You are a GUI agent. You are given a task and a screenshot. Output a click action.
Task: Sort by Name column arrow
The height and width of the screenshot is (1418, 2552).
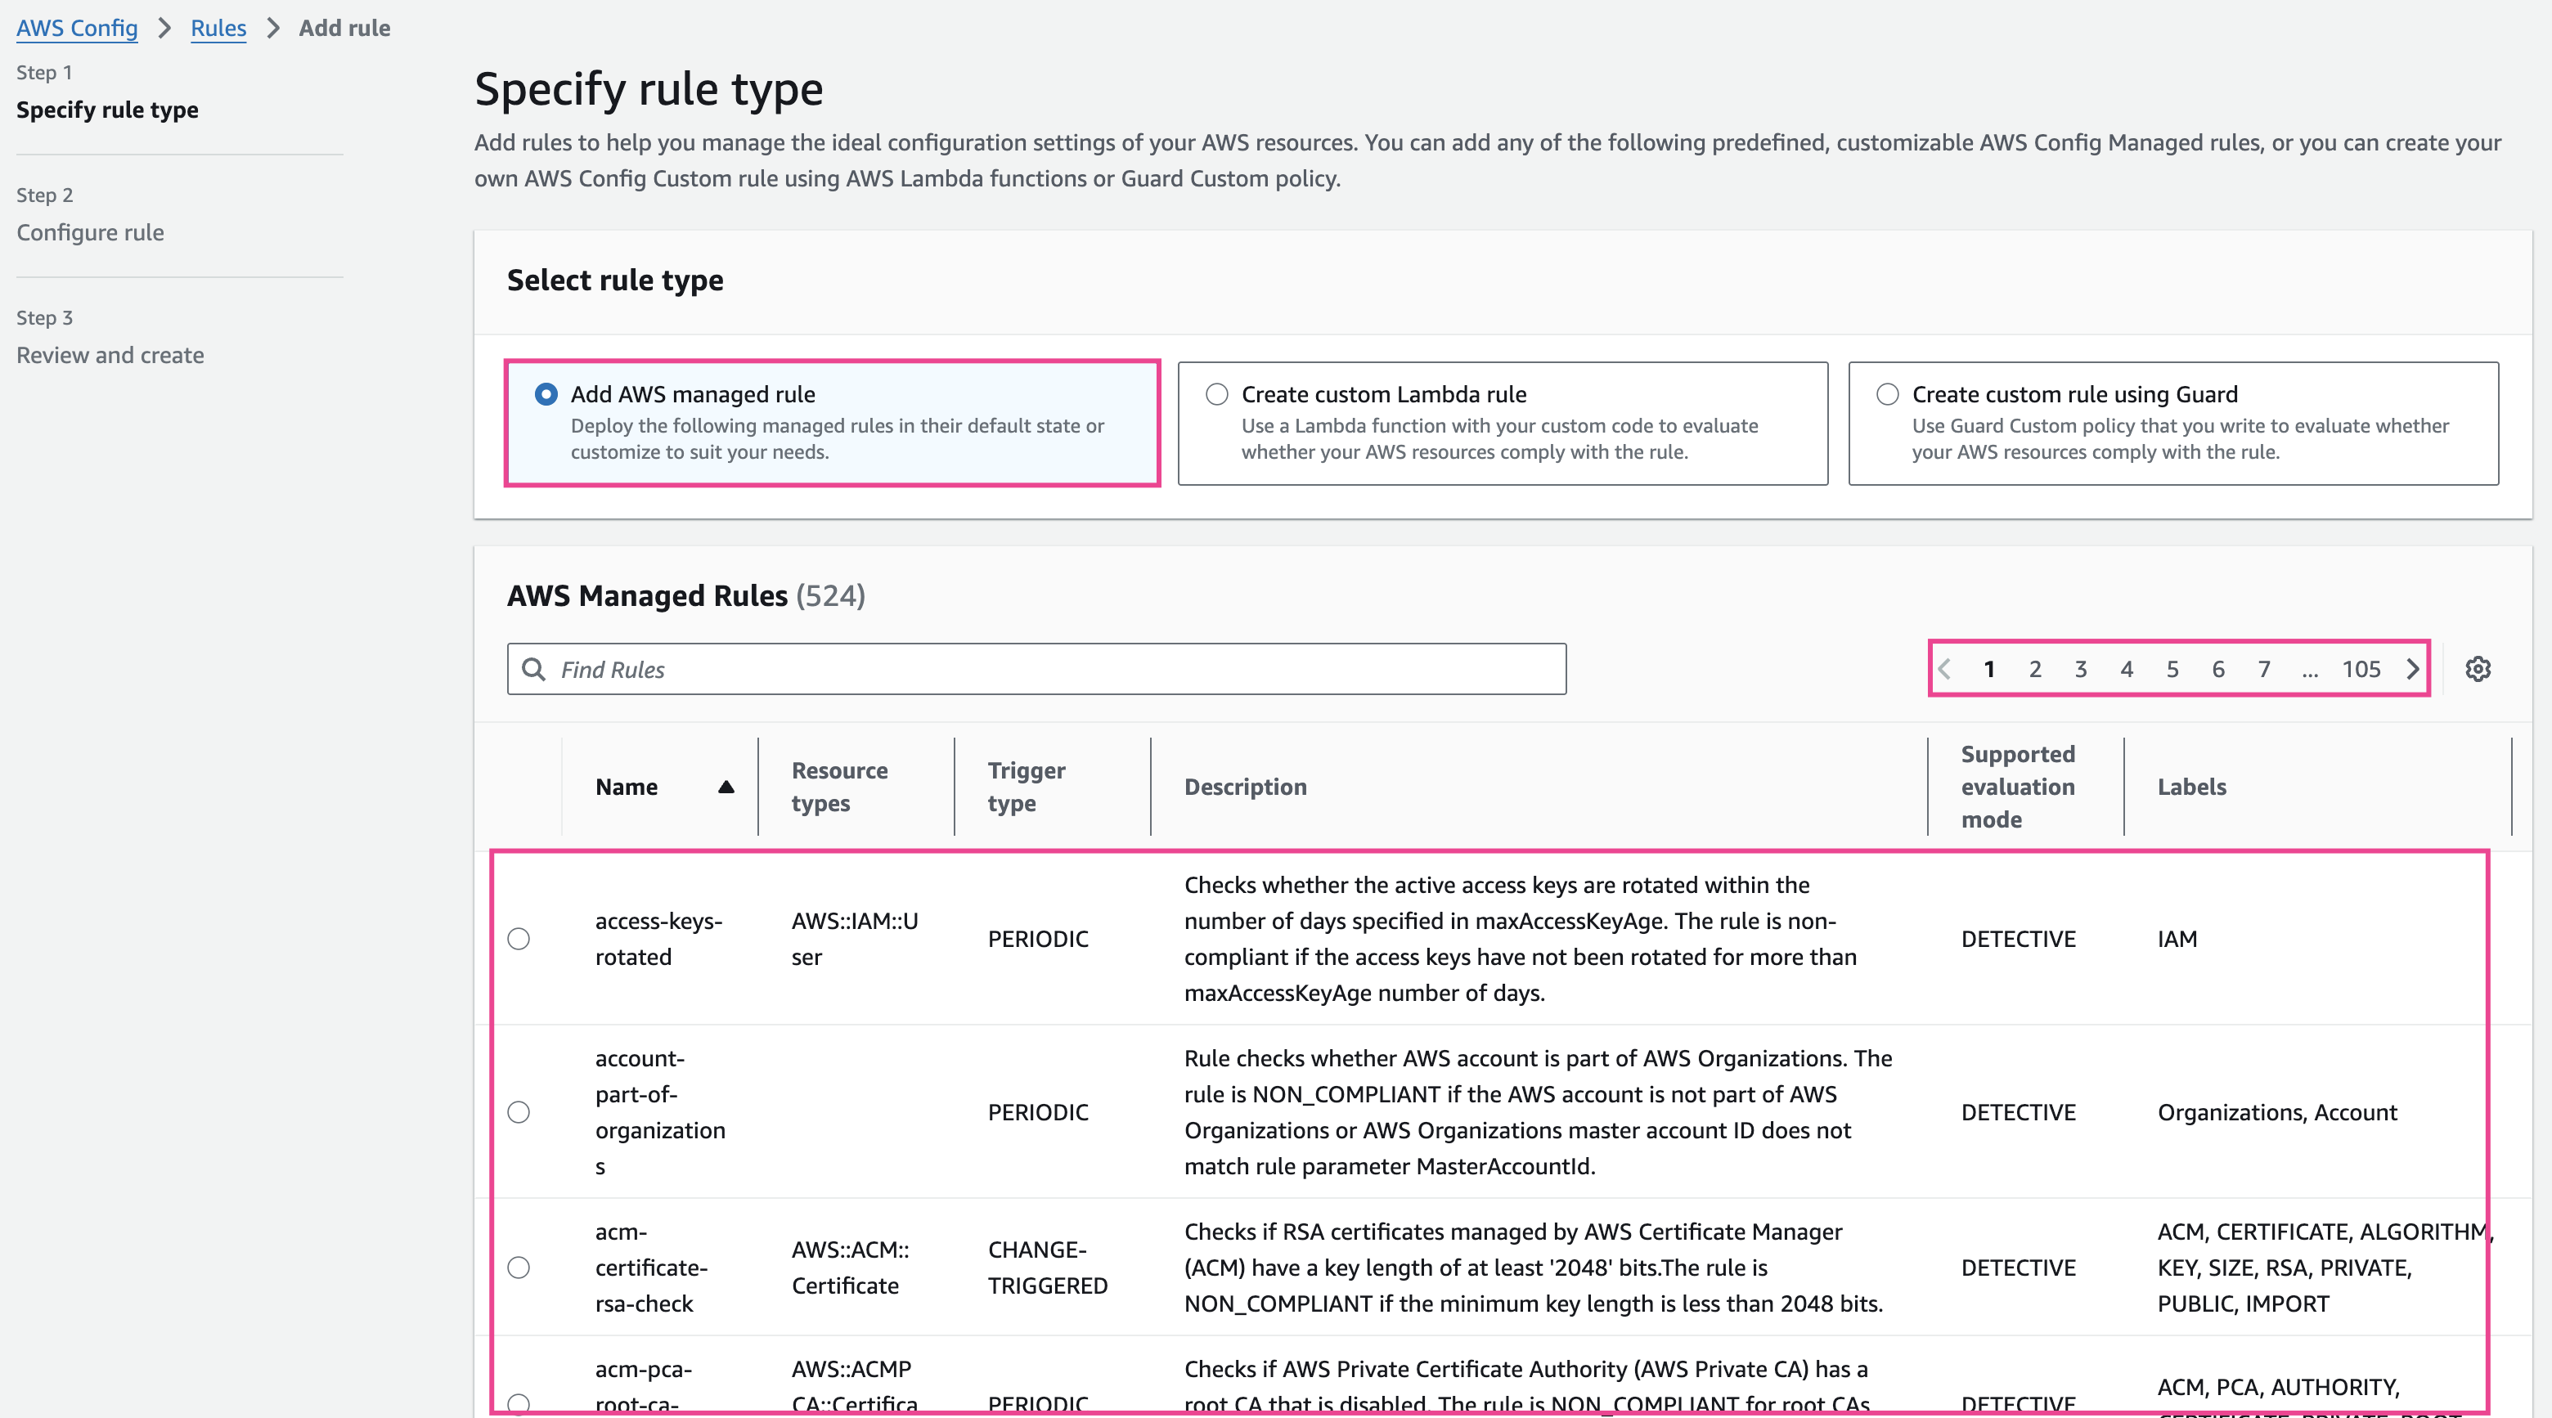[x=726, y=788]
